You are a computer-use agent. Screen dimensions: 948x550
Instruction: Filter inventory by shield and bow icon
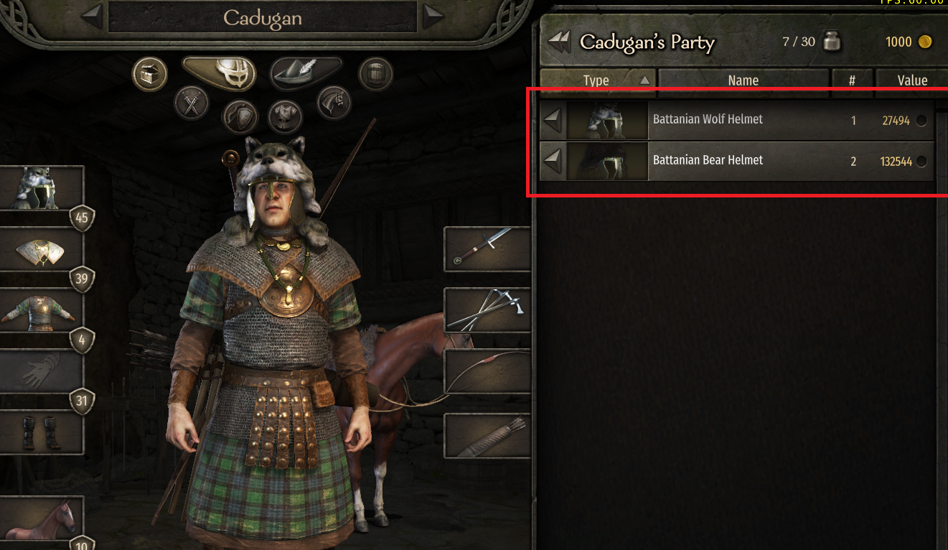[240, 116]
